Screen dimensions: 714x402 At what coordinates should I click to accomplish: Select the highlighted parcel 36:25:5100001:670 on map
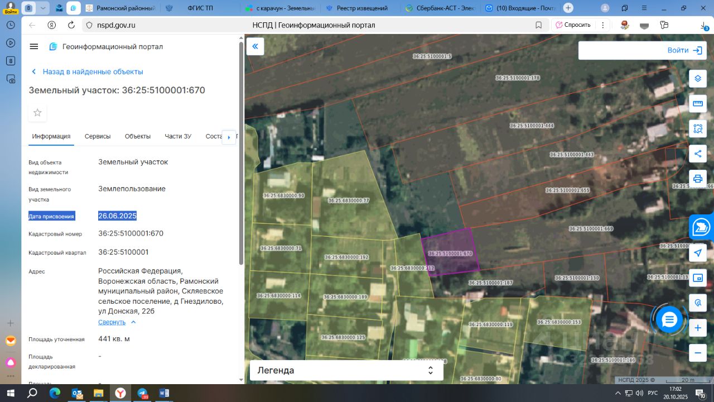coord(450,251)
